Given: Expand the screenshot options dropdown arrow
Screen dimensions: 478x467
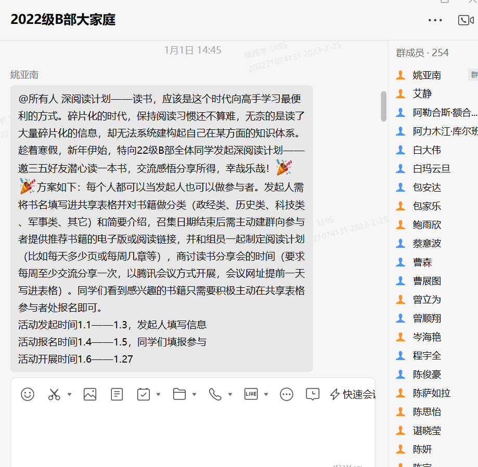Looking at the screenshot, I should click(x=69, y=395).
